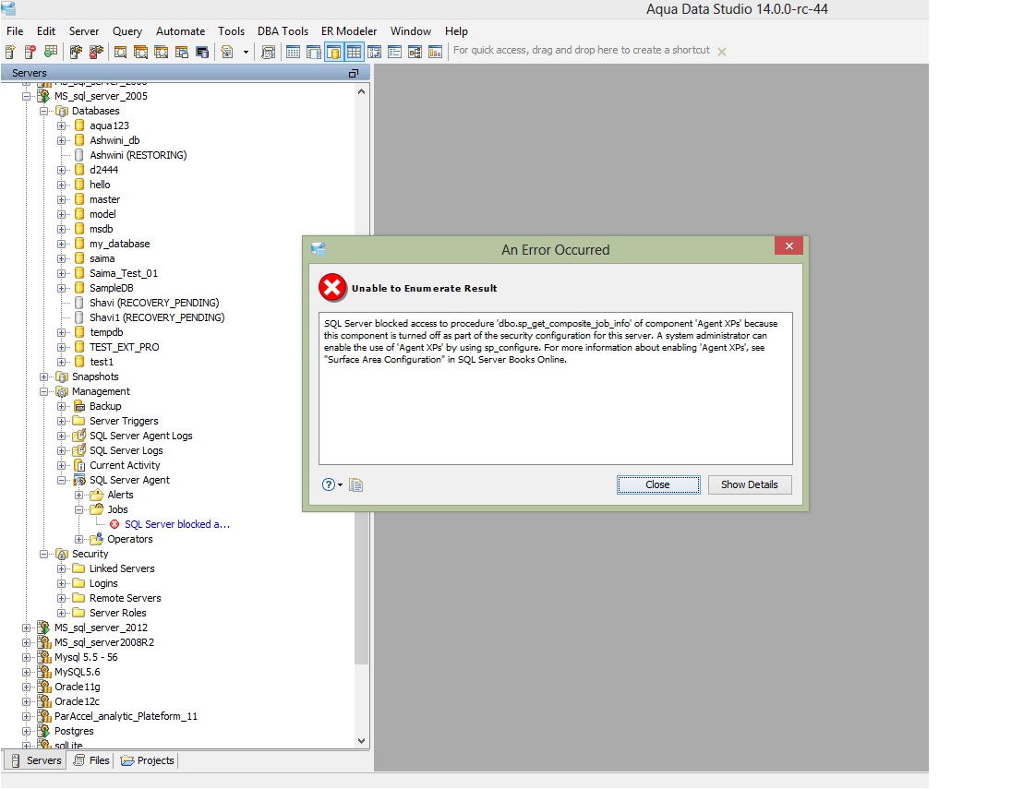Expand the Snapshots node
This screenshot has height=789, width=1023.
pos(43,377)
